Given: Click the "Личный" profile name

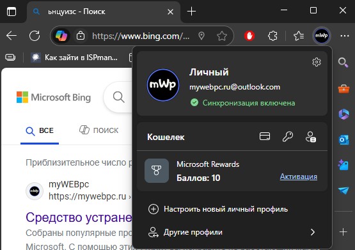Looking at the screenshot, I should pos(209,72).
